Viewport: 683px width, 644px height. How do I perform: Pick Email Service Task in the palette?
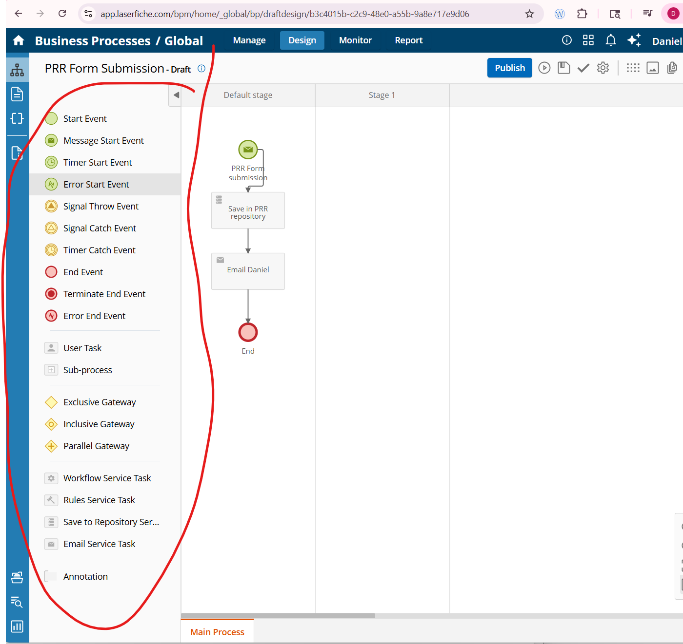(105, 544)
